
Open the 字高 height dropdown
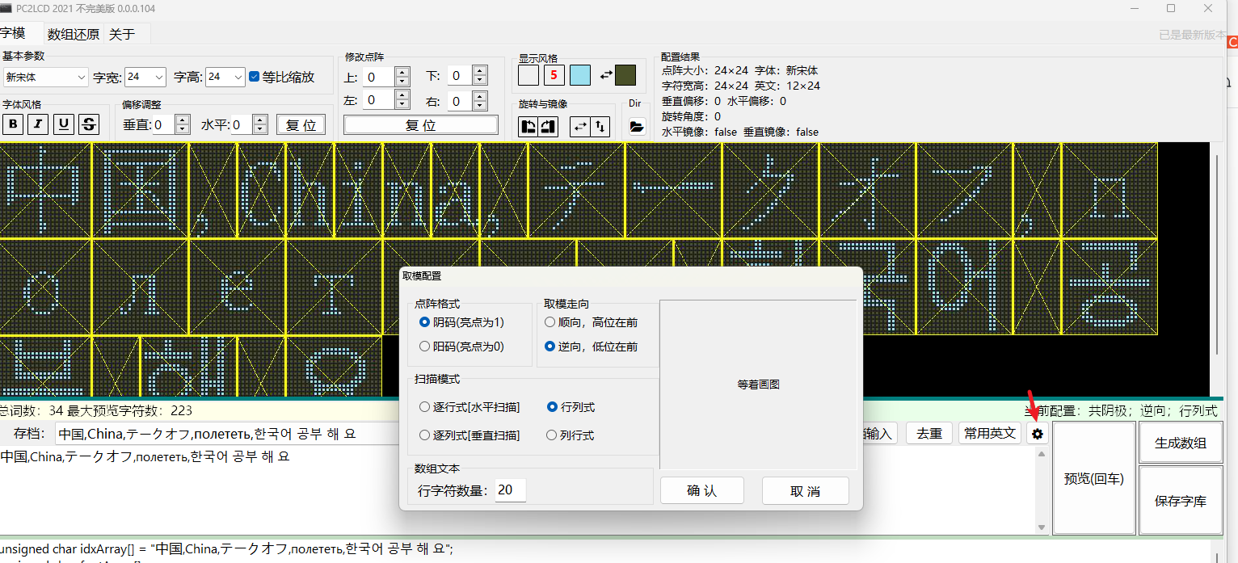point(225,77)
